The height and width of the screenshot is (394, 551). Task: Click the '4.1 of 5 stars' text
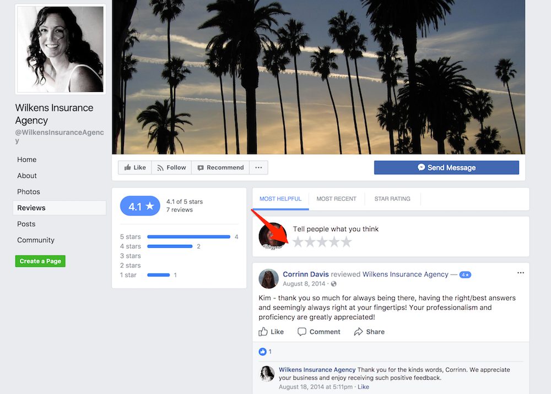(185, 202)
